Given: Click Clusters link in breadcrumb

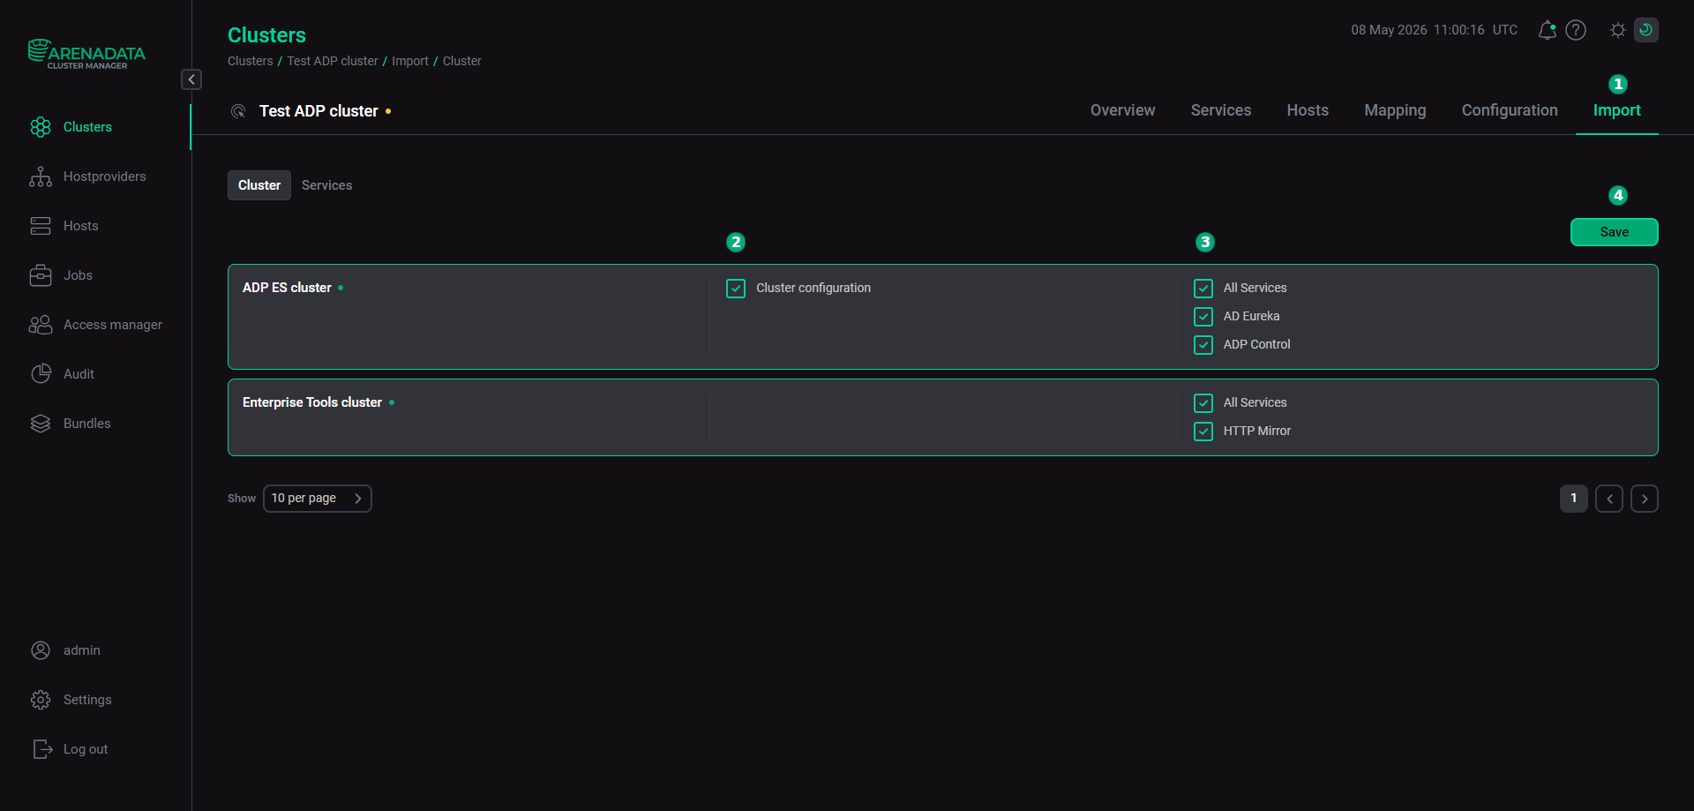Looking at the screenshot, I should click(x=250, y=61).
